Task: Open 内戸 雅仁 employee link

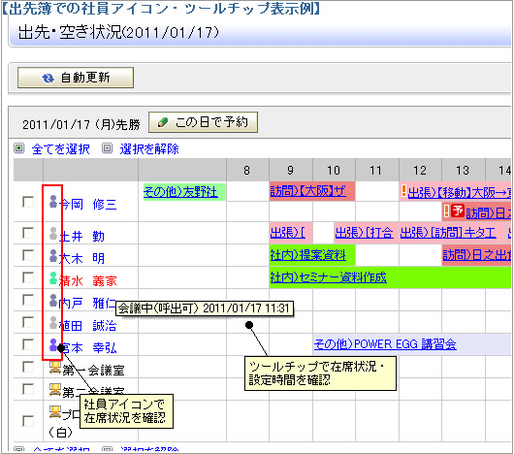Action: click(x=87, y=303)
